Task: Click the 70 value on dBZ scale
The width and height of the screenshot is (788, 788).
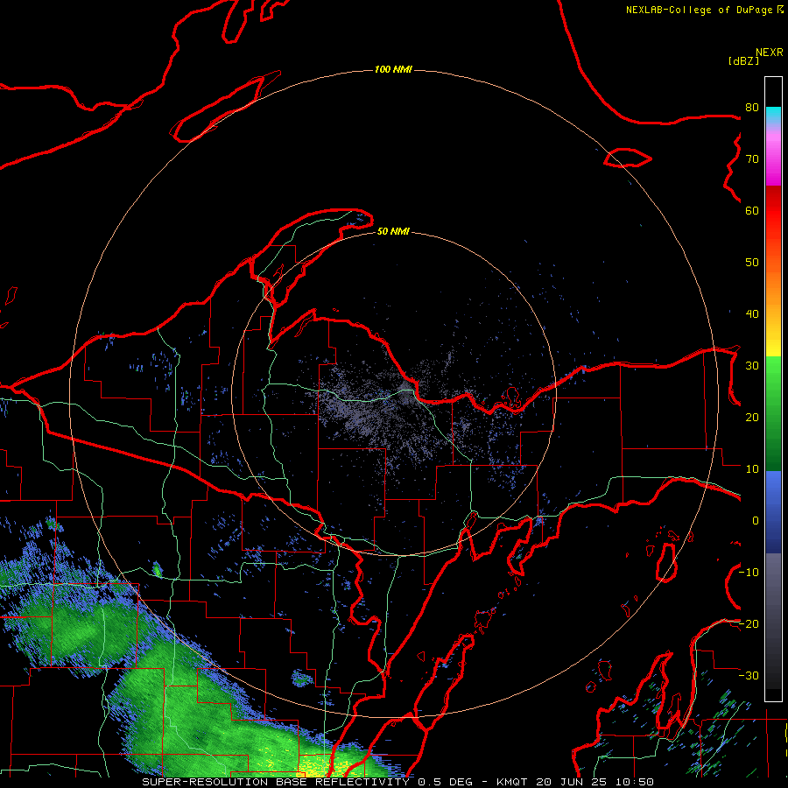Action: [x=752, y=159]
